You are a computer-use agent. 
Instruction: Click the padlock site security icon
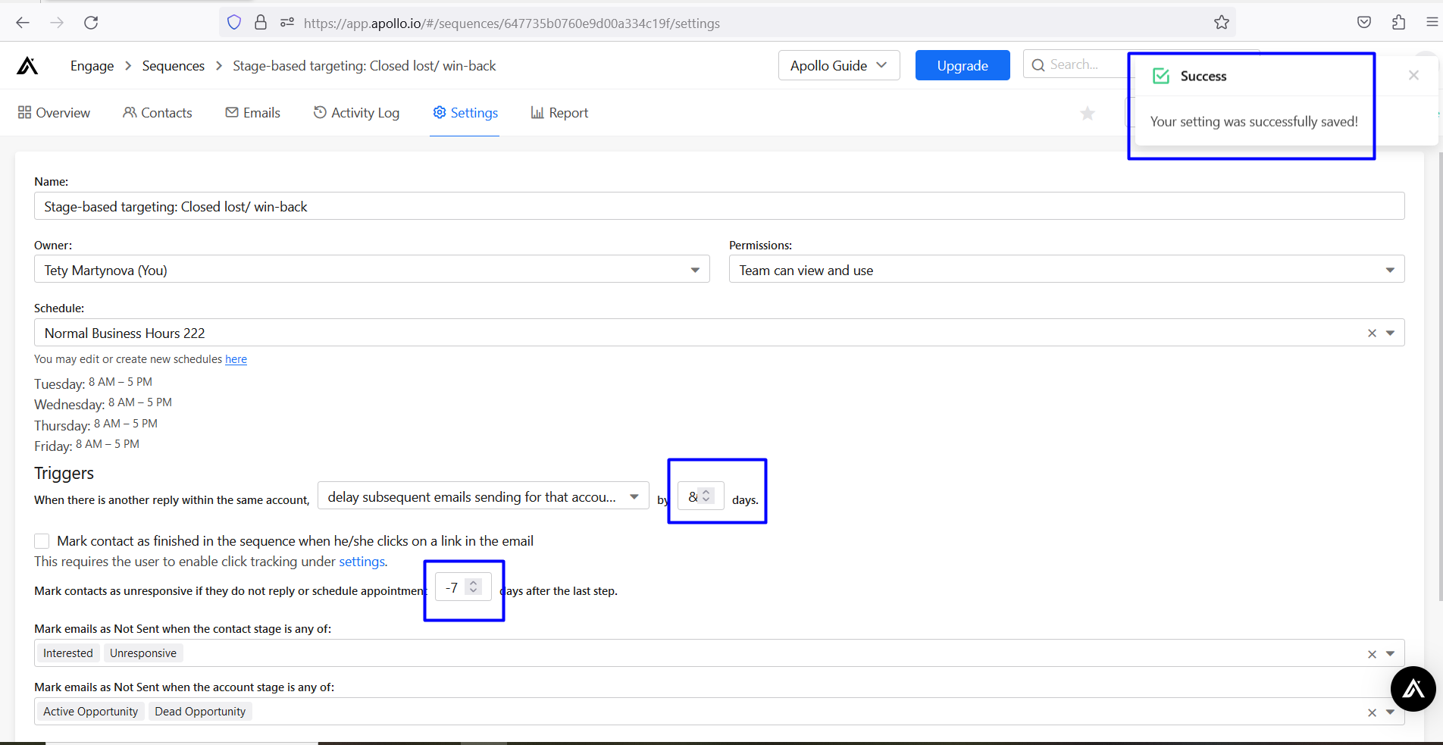point(261,23)
